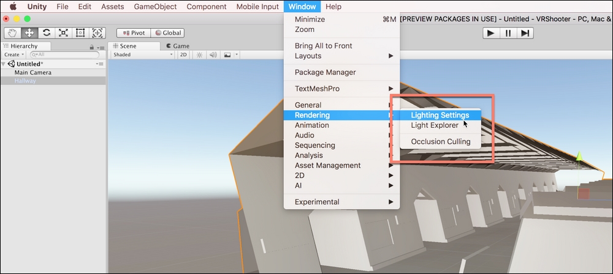613x274 pixels.
Task: Open the Hierarchy panel options menu
Action: [x=101, y=48]
